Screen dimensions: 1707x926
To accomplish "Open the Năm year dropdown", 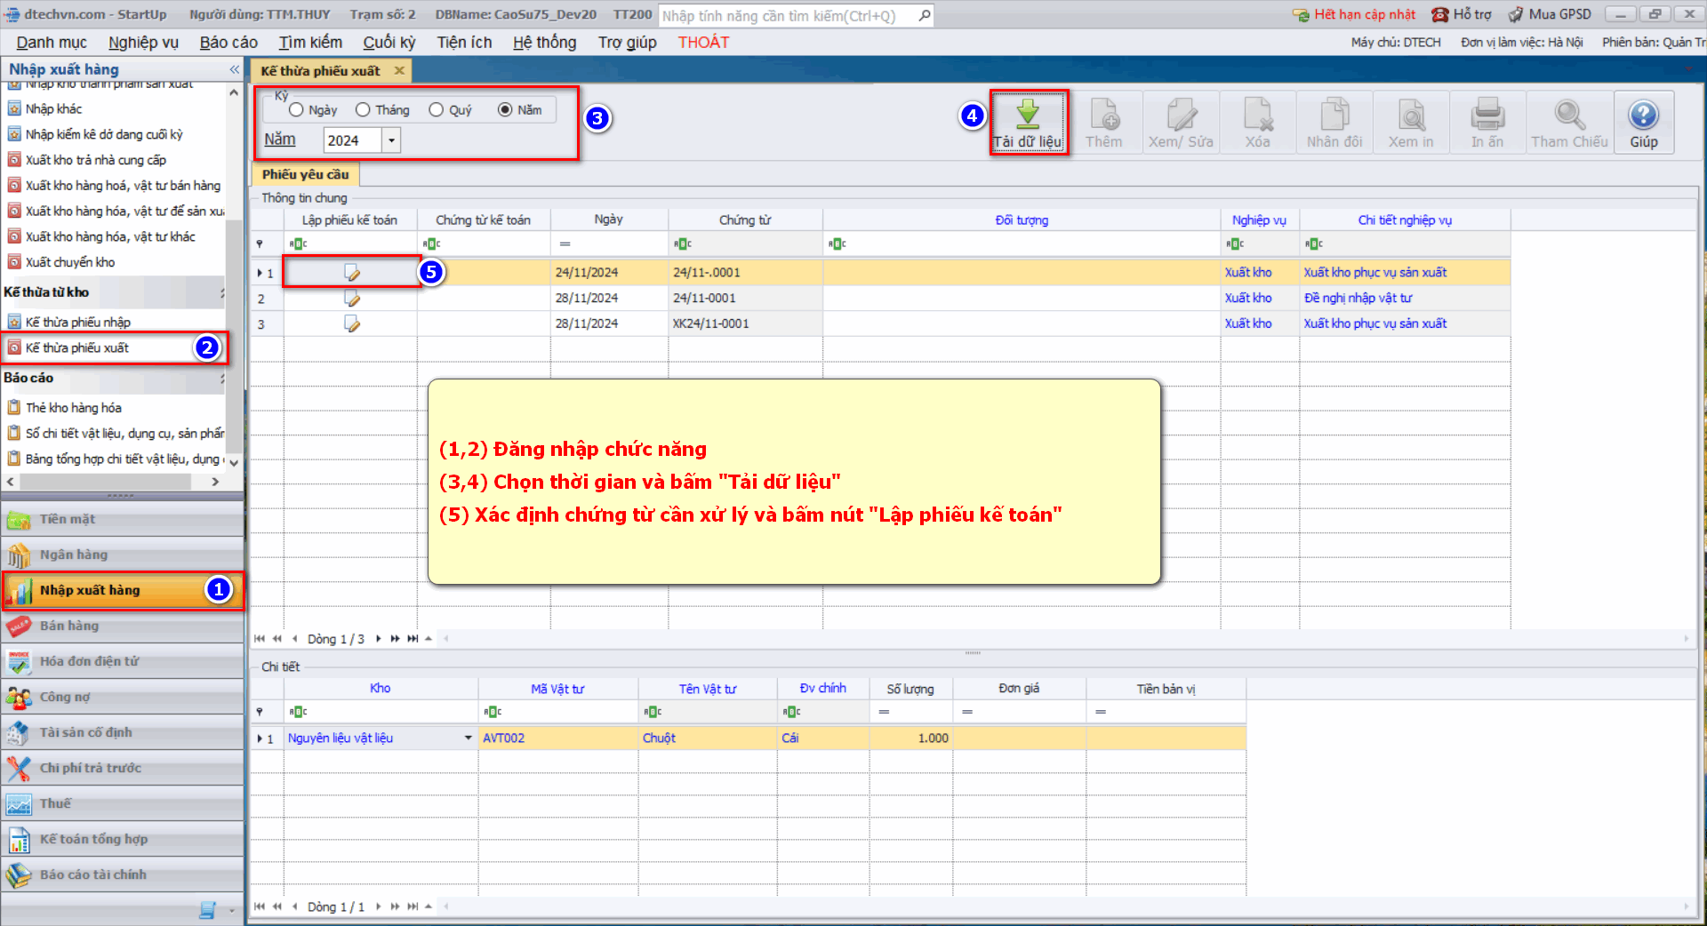I will [x=391, y=140].
